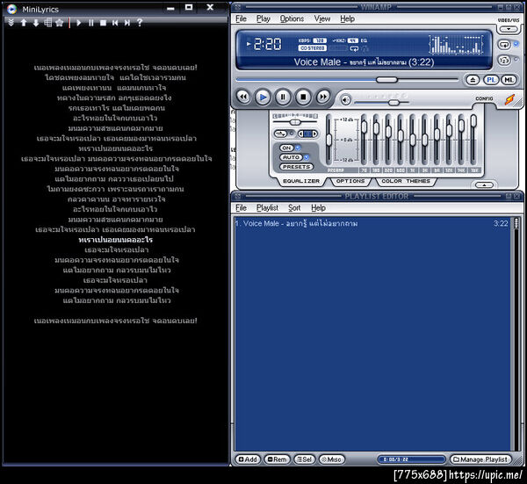Switch to OPTIONS tab
This screenshot has width=527, height=484.
point(350,181)
